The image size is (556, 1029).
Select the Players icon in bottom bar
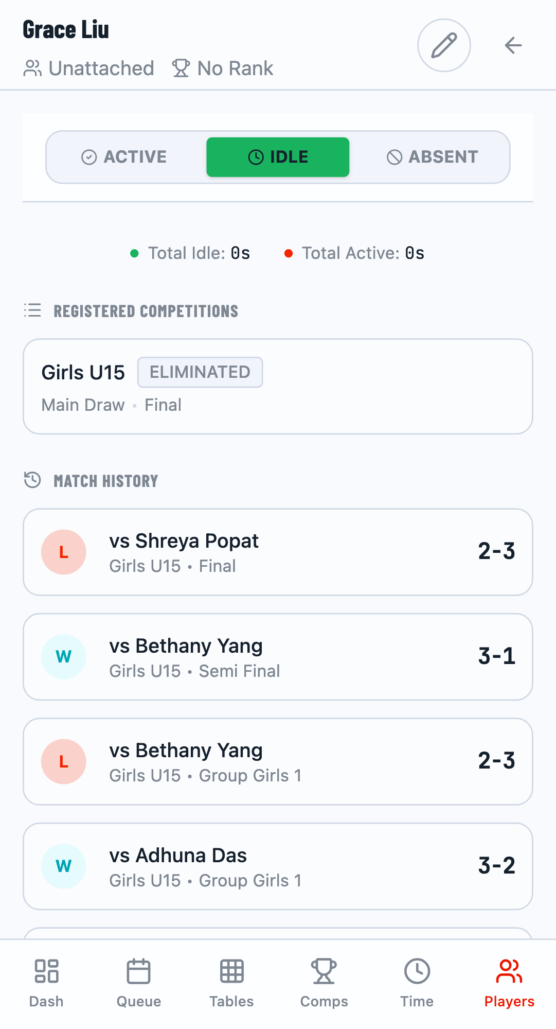tap(509, 971)
